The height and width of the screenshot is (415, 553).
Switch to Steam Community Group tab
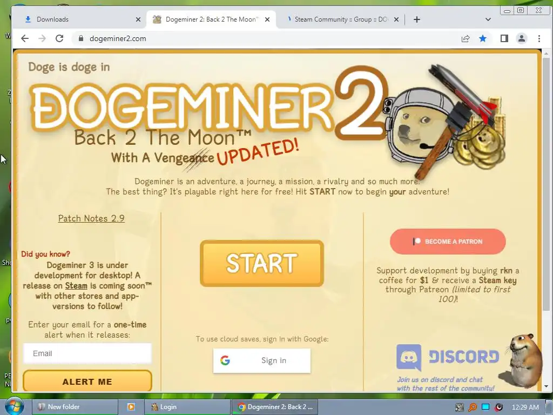click(342, 19)
